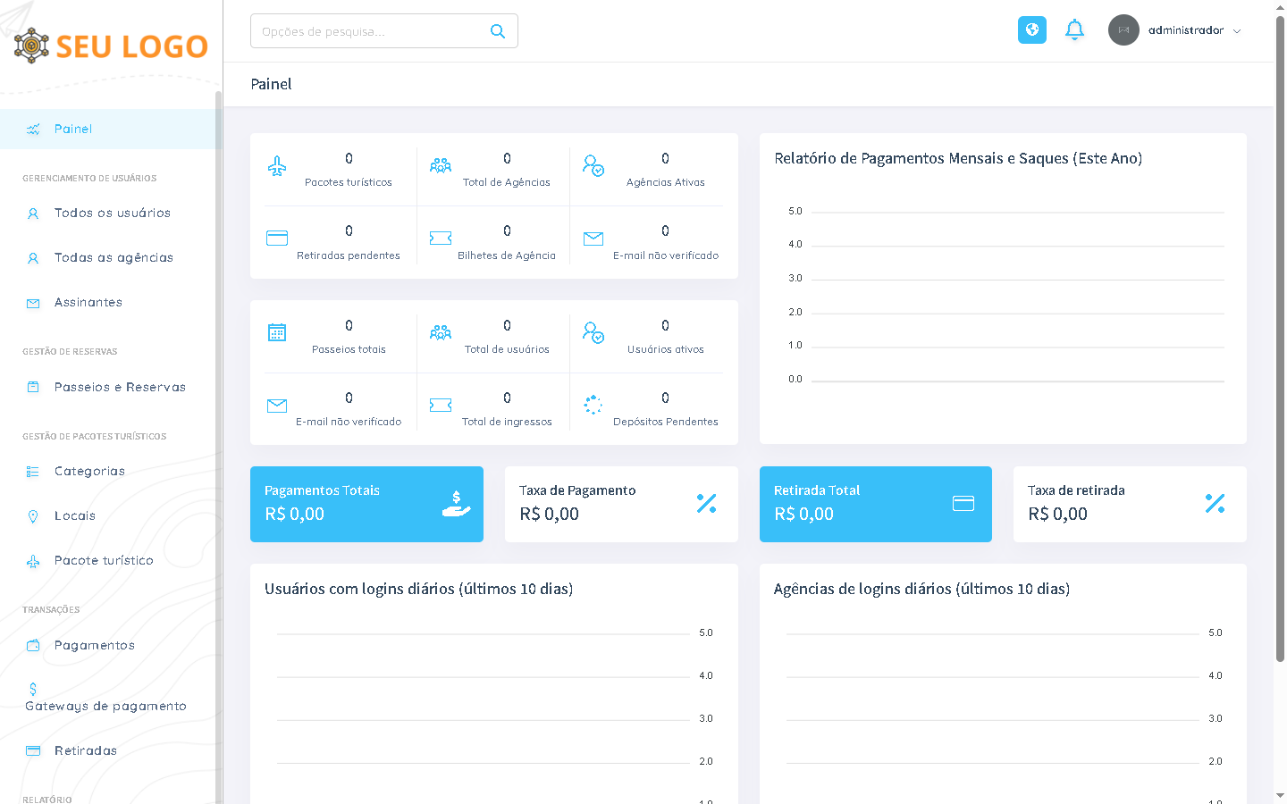Expand the administrador account dropdown

pyautogui.click(x=1237, y=31)
